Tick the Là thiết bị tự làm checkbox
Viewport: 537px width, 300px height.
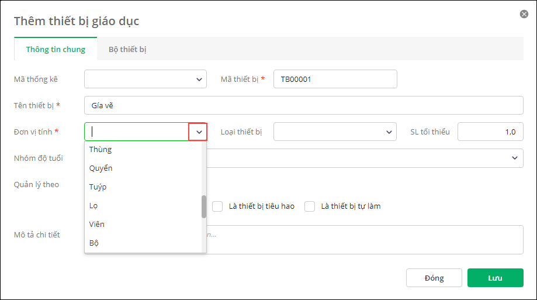(310, 206)
